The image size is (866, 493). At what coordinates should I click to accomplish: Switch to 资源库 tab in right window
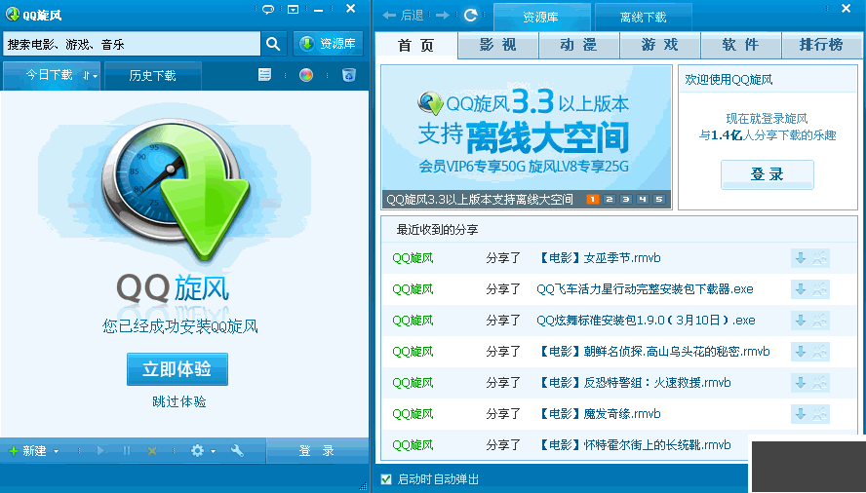[x=540, y=18]
